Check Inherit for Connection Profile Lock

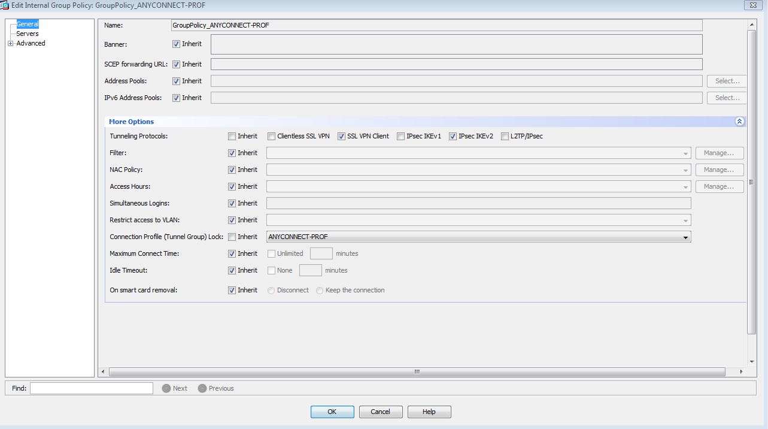pos(232,237)
